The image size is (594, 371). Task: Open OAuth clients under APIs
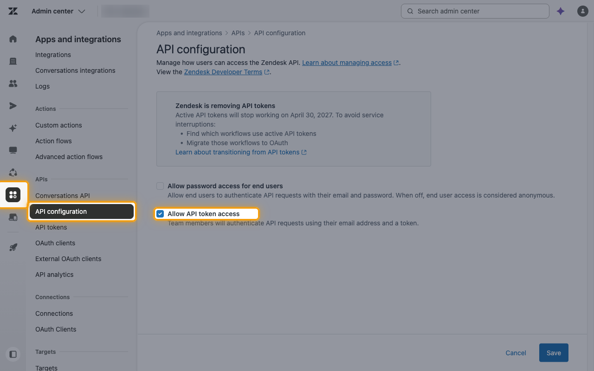tap(55, 243)
